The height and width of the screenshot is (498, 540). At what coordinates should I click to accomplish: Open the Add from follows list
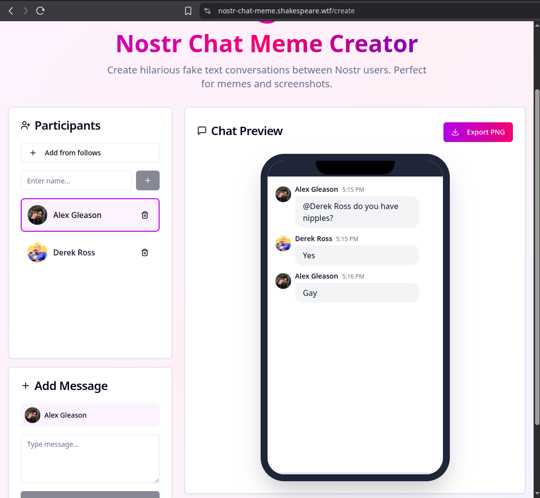pos(90,153)
